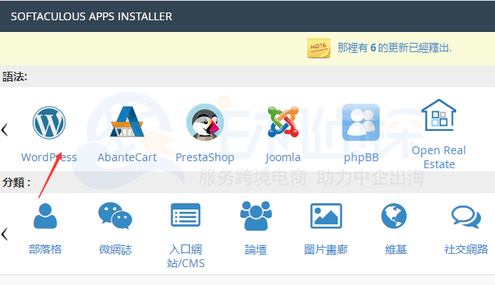
Task: Select the 部落格 blog person icon
Action: point(45,216)
